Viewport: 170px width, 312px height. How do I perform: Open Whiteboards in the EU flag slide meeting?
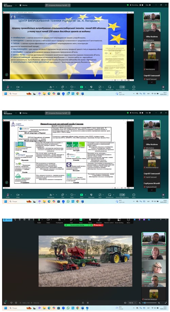109,88
